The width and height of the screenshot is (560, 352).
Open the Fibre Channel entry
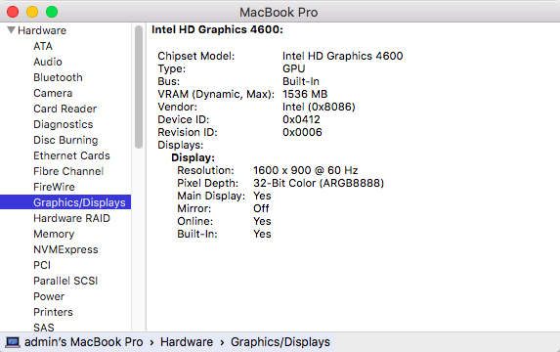[x=68, y=171]
